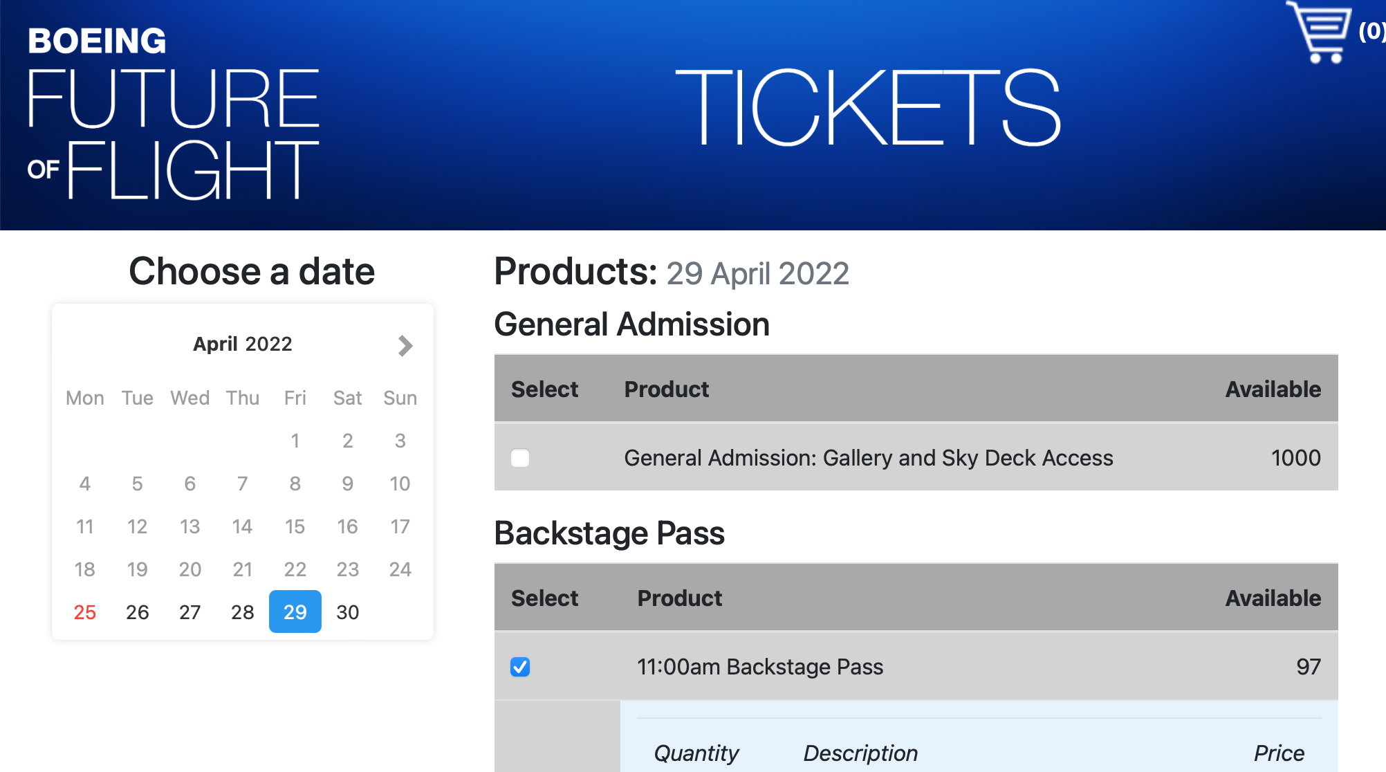The width and height of the screenshot is (1386, 772).
Task: Click the General Admission Select column header
Action: 544,389
